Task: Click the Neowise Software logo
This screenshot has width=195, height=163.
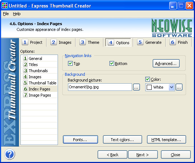Action: tap(172, 28)
